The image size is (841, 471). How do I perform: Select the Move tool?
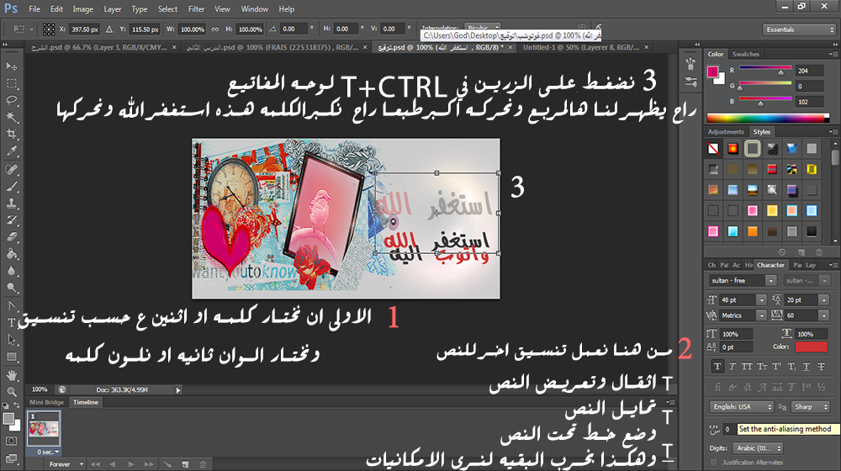(x=12, y=66)
